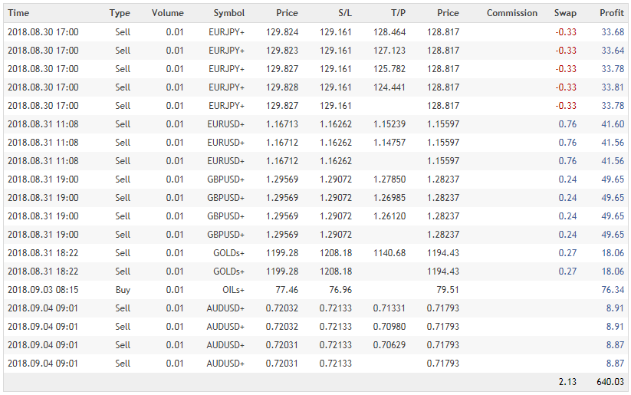Screen dimensions: 631x395
Task: Select GBPUSD+ trade with T/P 1.26120
Action: tap(316, 216)
